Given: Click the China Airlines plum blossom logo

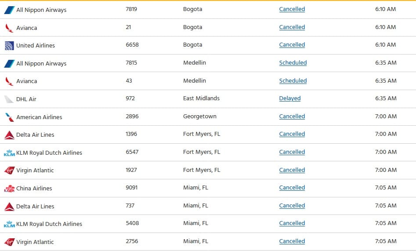Looking at the screenshot, I should (x=9, y=189).
